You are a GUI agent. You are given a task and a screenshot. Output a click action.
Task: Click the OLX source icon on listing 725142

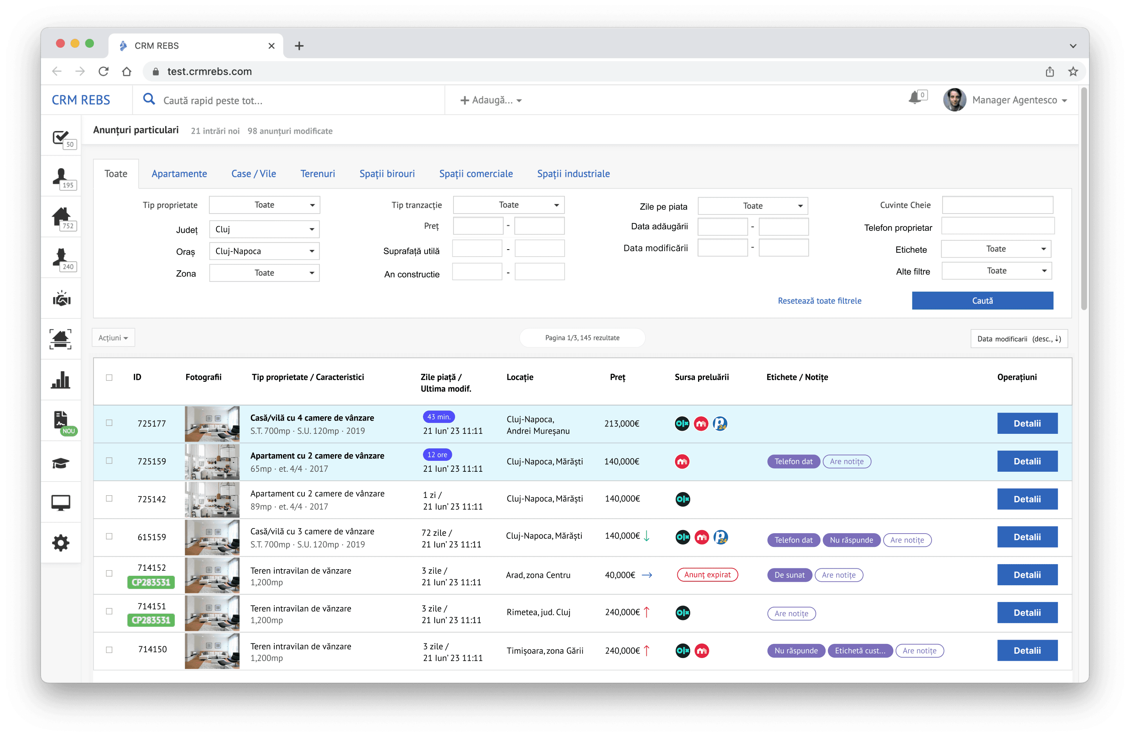pyautogui.click(x=682, y=499)
